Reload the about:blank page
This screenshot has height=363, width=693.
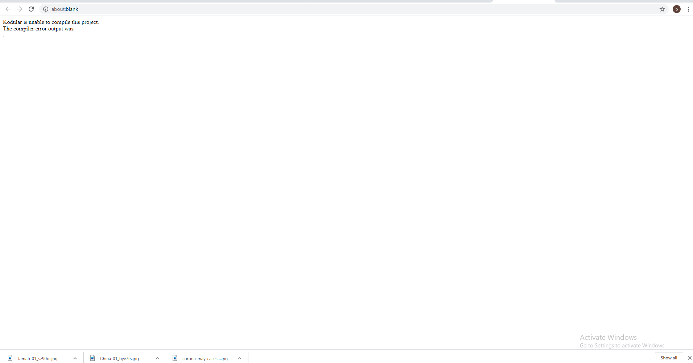pyautogui.click(x=31, y=9)
